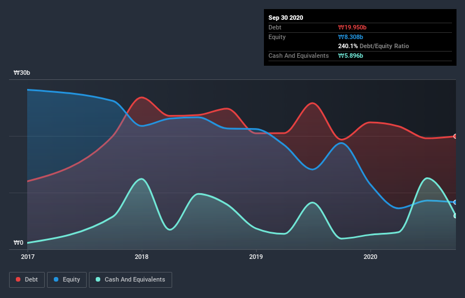Click Cash And Equivalents label in tooltip

click(x=298, y=56)
